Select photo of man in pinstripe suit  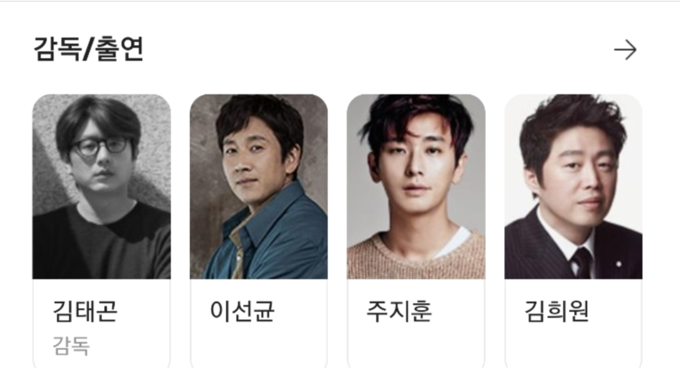tap(573, 186)
